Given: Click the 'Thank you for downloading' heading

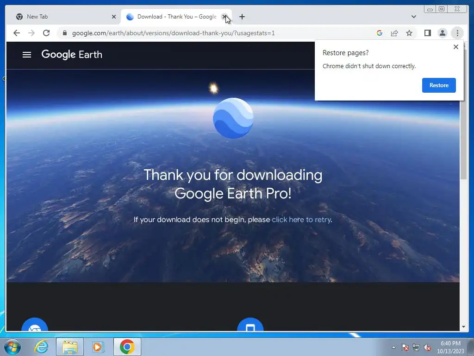Looking at the screenshot, I should click(x=233, y=184).
